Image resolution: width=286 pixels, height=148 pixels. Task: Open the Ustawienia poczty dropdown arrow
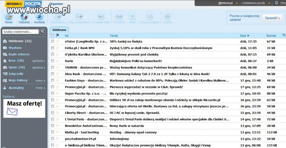coord(269,3)
